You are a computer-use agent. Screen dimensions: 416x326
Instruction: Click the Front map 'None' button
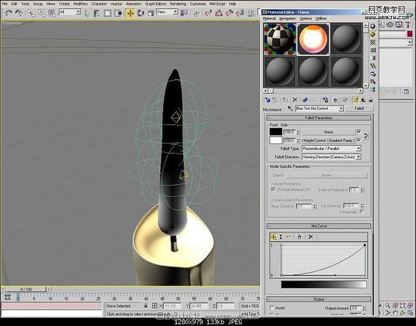click(328, 132)
